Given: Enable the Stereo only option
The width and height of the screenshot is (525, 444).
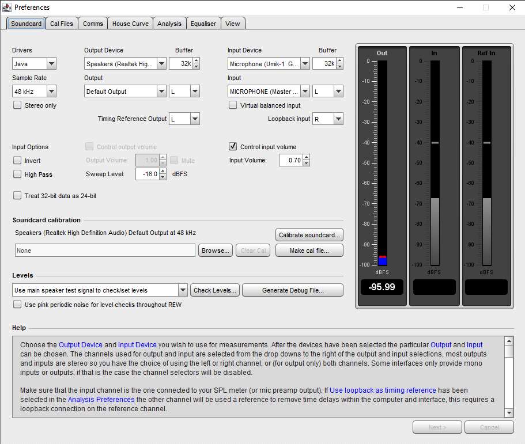Looking at the screenshot, I should [x=17, y=105].
